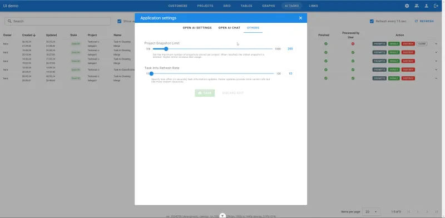
Task: Open settings via the gear icon
Action: pyautogui.click(x=407, y=6)
